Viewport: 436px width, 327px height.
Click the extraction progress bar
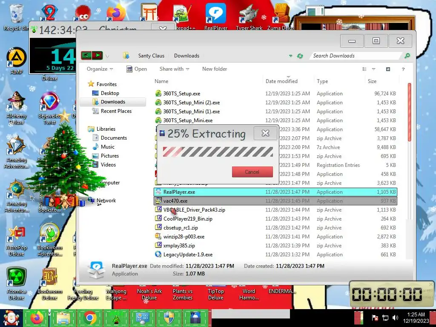point(218,152)
